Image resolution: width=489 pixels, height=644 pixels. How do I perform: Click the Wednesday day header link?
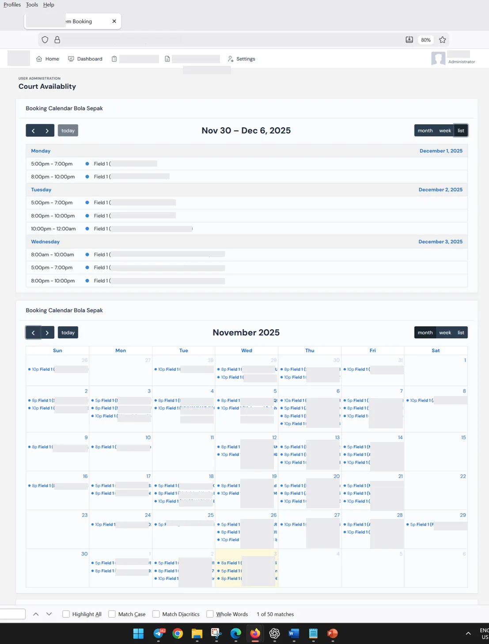click(45, 242)
